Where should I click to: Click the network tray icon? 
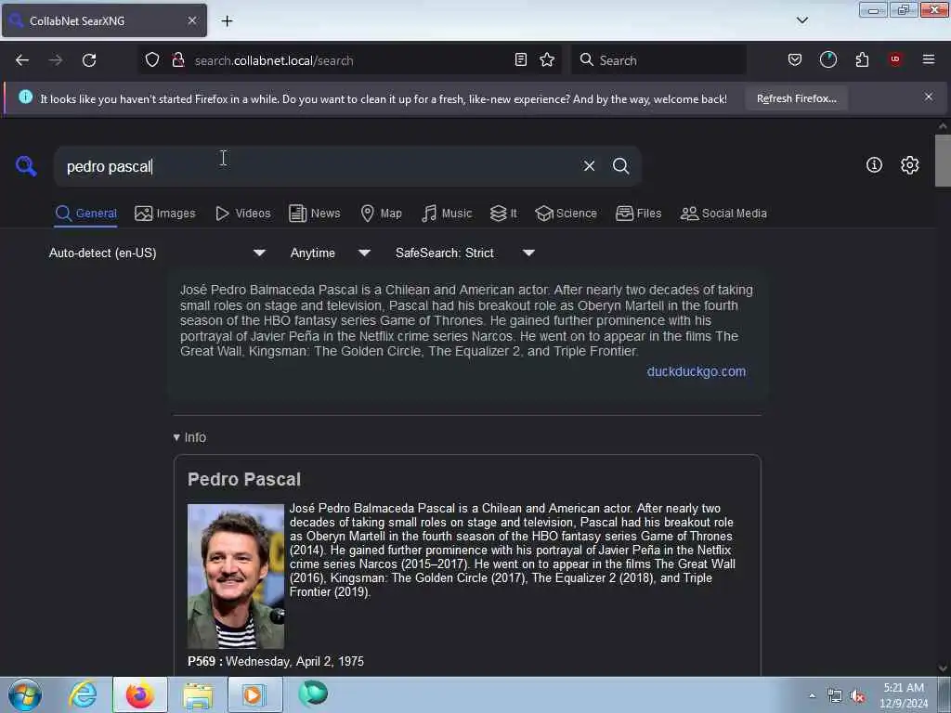(835, 696)
